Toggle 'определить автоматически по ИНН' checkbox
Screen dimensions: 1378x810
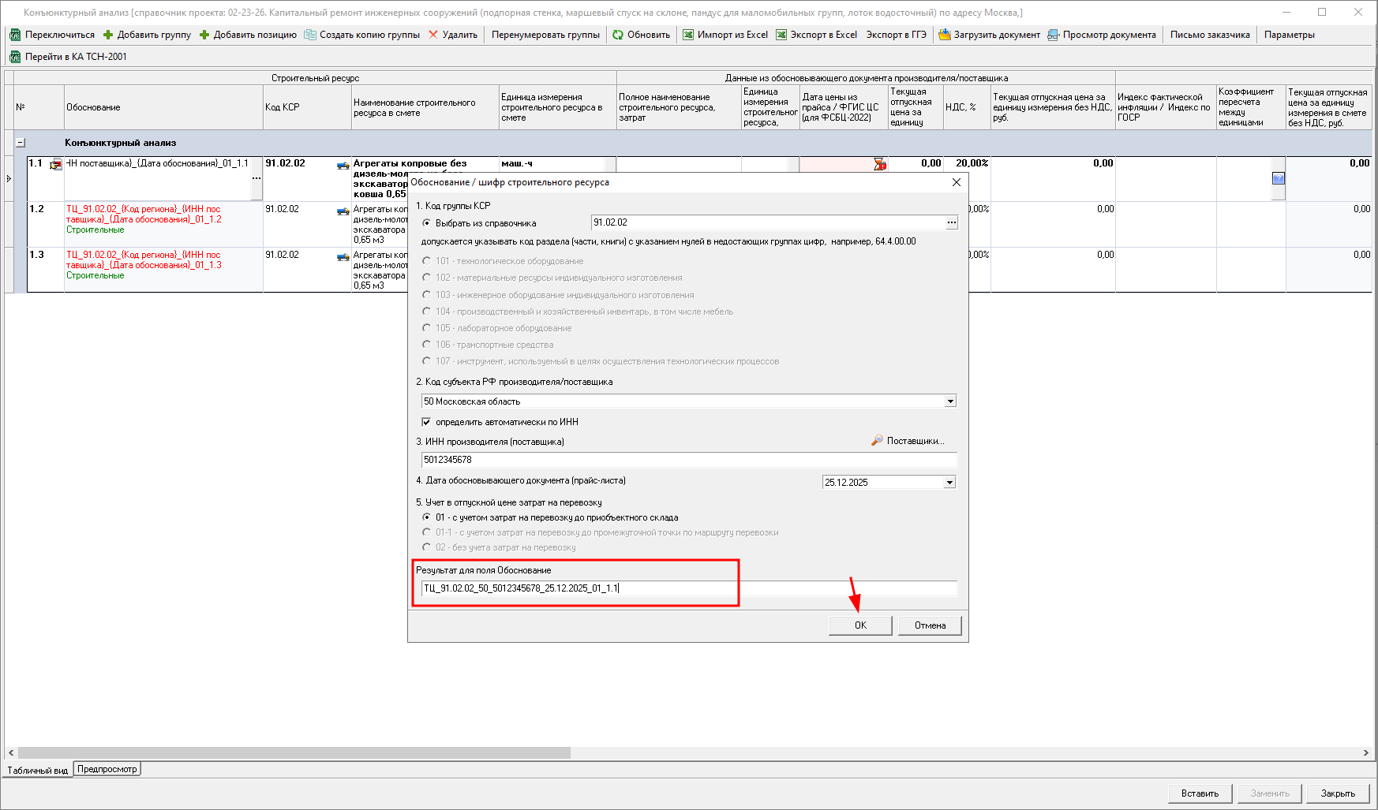point(426,422)
